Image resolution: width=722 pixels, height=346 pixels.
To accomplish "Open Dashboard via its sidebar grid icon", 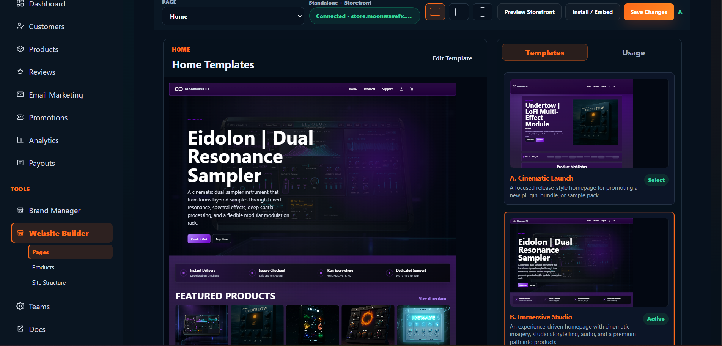I will tap(20, 4).
